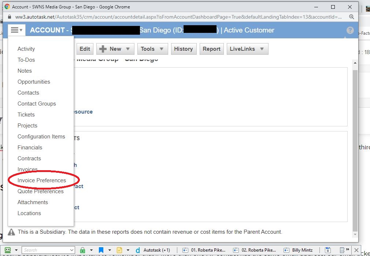Open dropdown arrow next to green lock
Screen dimensions: 370x256
(x=91, y=250)
